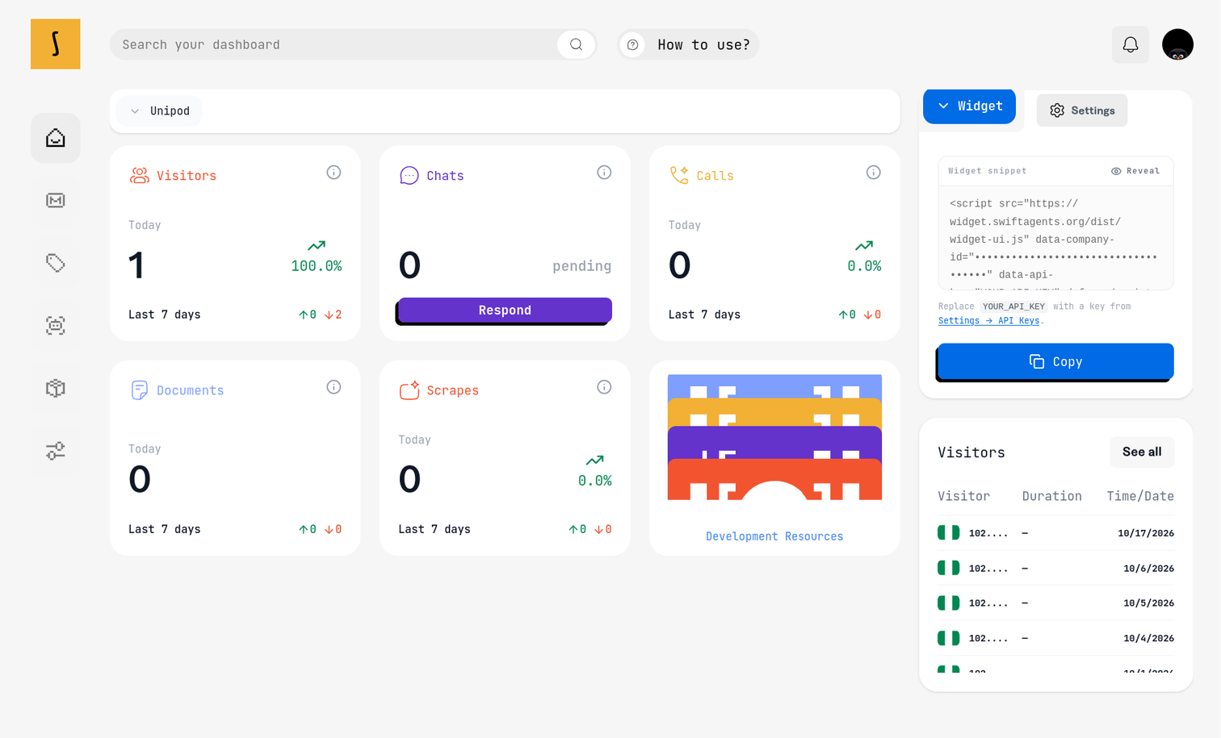
Task: Click the question mark help icon
Action: click(633, 45)
